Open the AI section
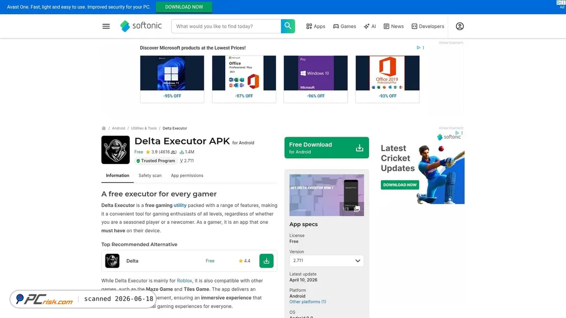Screen dimensions: 566x318 pos(369,26)
